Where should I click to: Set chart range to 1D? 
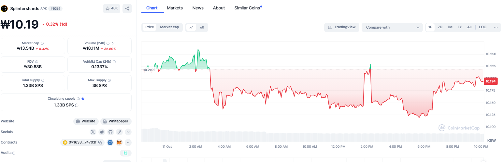[430, 27]
